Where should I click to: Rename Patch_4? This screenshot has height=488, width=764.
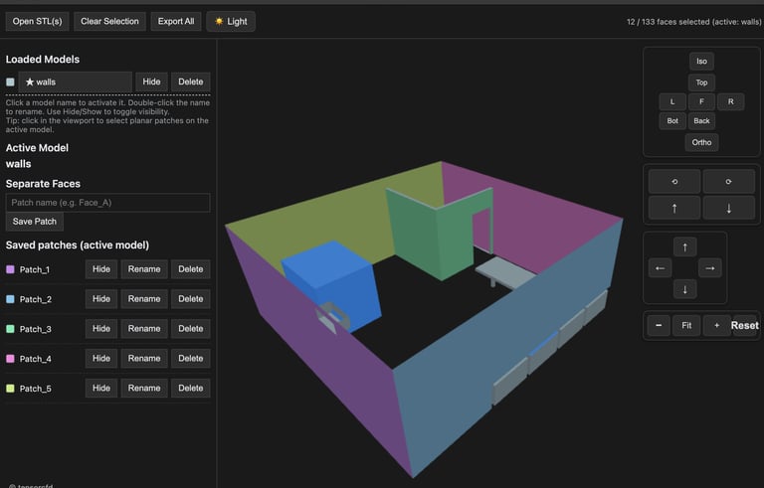tap(144, 359)
